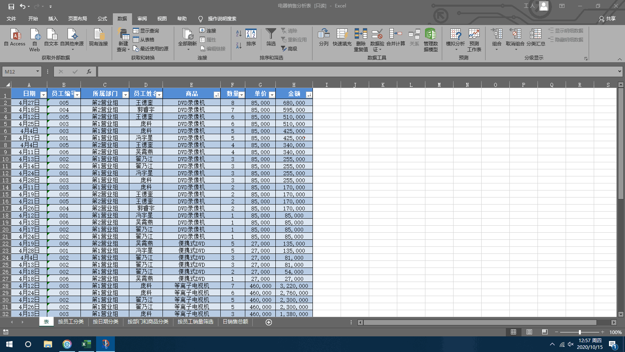Open the 日销售总额 sheet tab

tap(236, 322)
